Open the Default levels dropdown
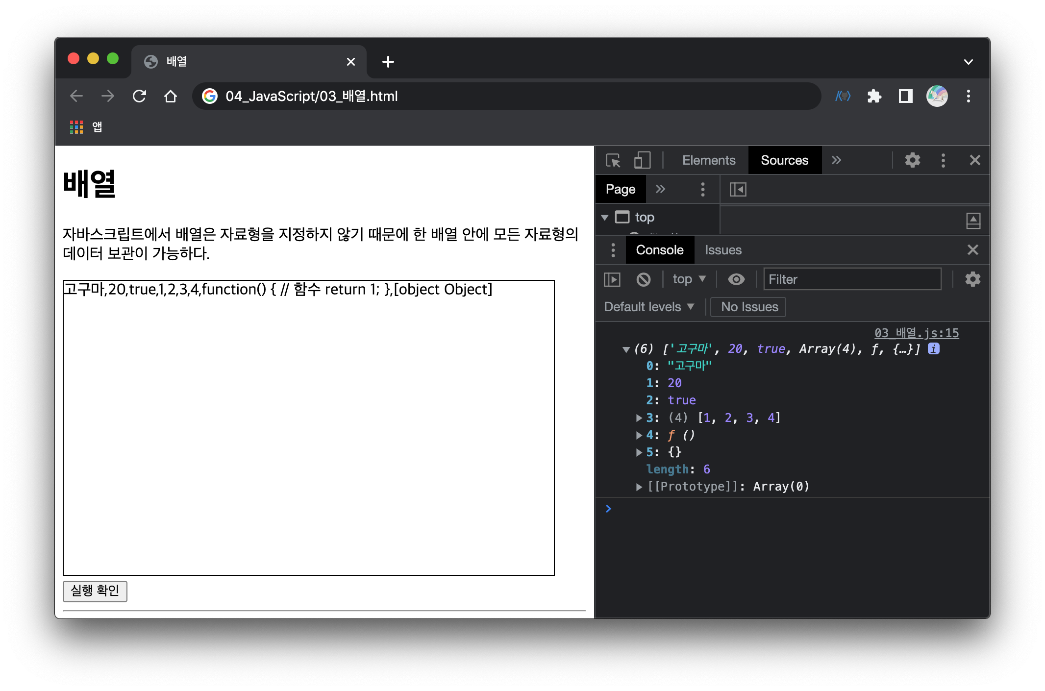 (x=649, y=307)
